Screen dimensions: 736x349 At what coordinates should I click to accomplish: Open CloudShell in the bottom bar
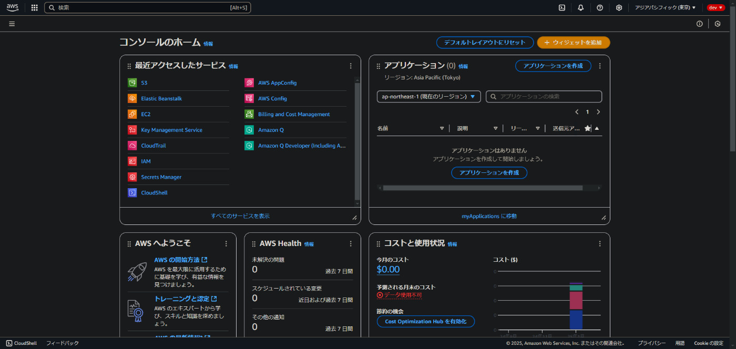pos(22,343)
